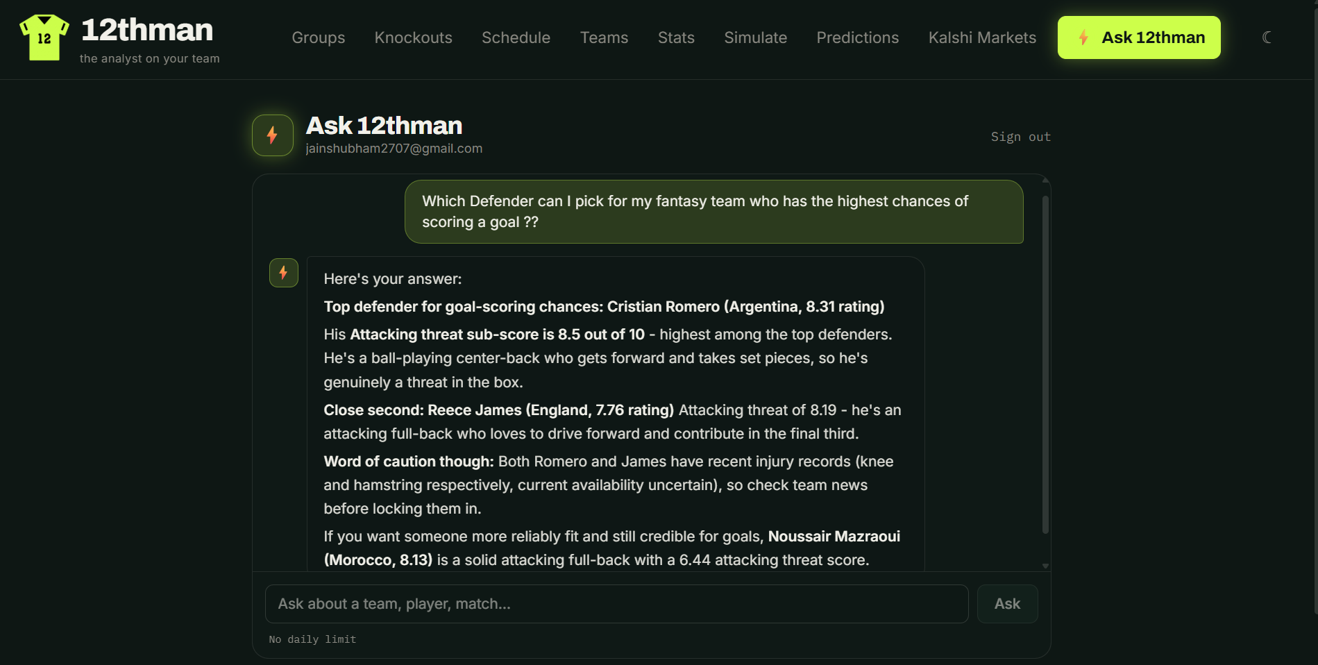This screenshot has width=1318, height=665.
Task: Focus the question input field
Action: [616, 604]
